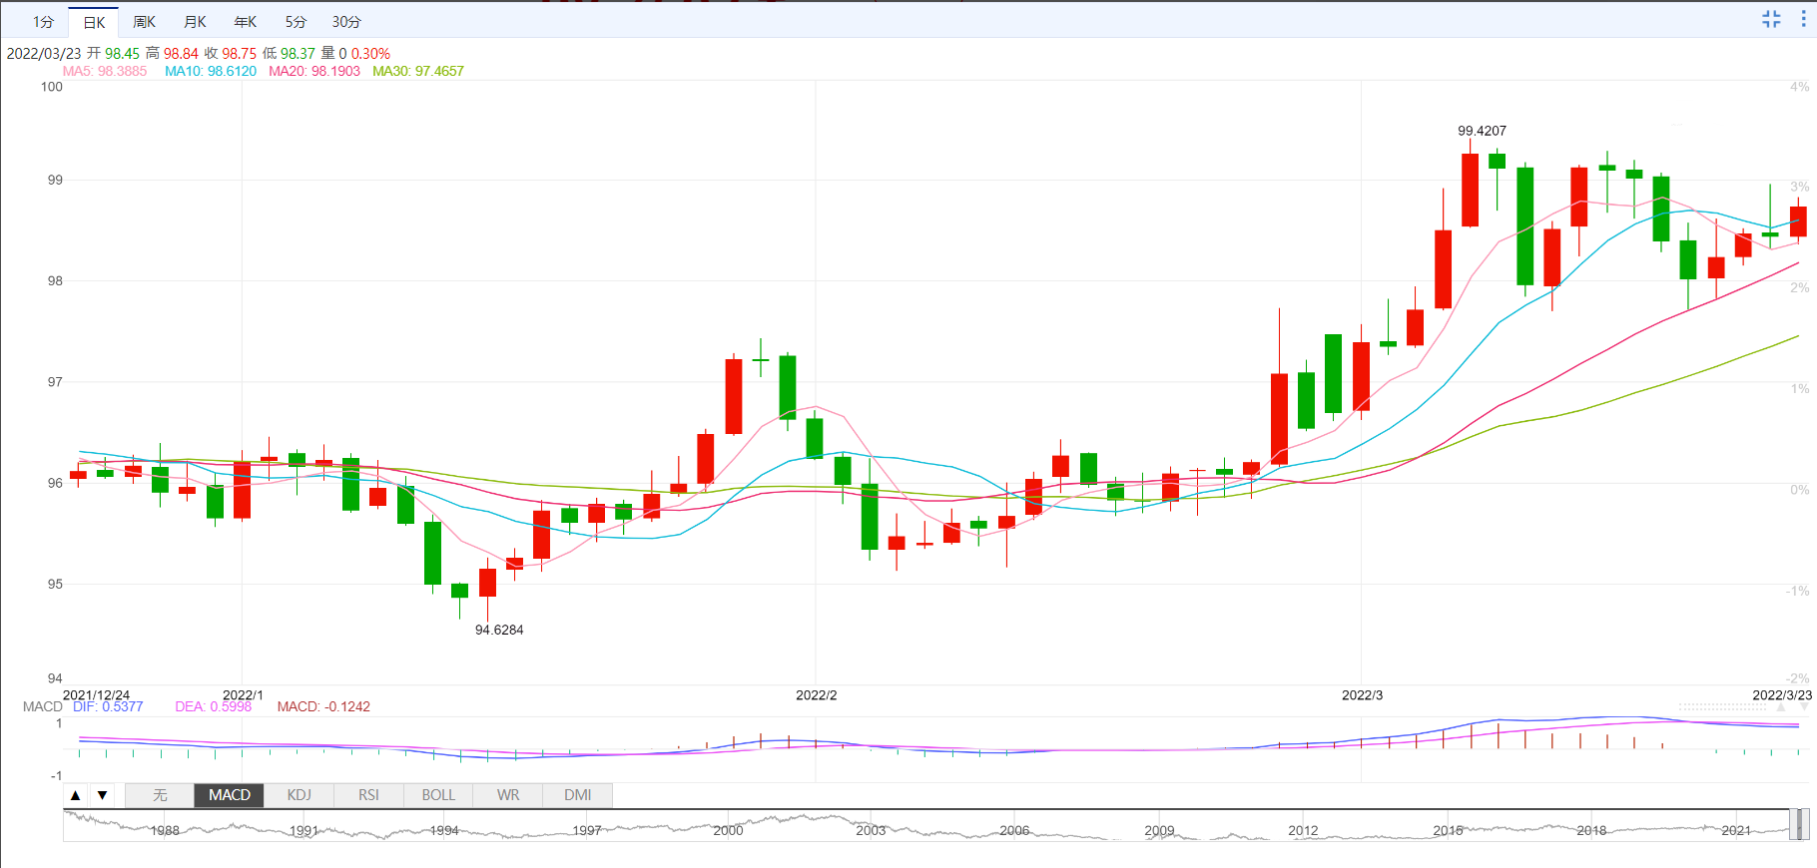Switch indicator to KDJ
Screen dimensions: 1817x868
pos(300,795)
